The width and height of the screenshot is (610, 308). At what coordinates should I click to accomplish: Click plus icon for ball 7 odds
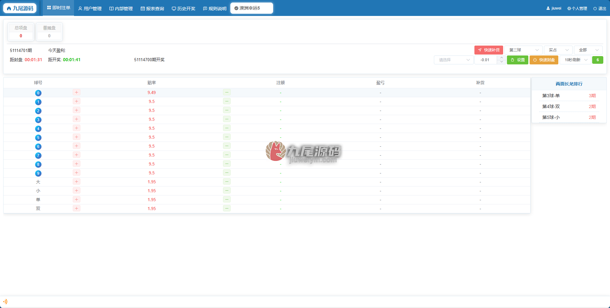(x=77, y=155)
